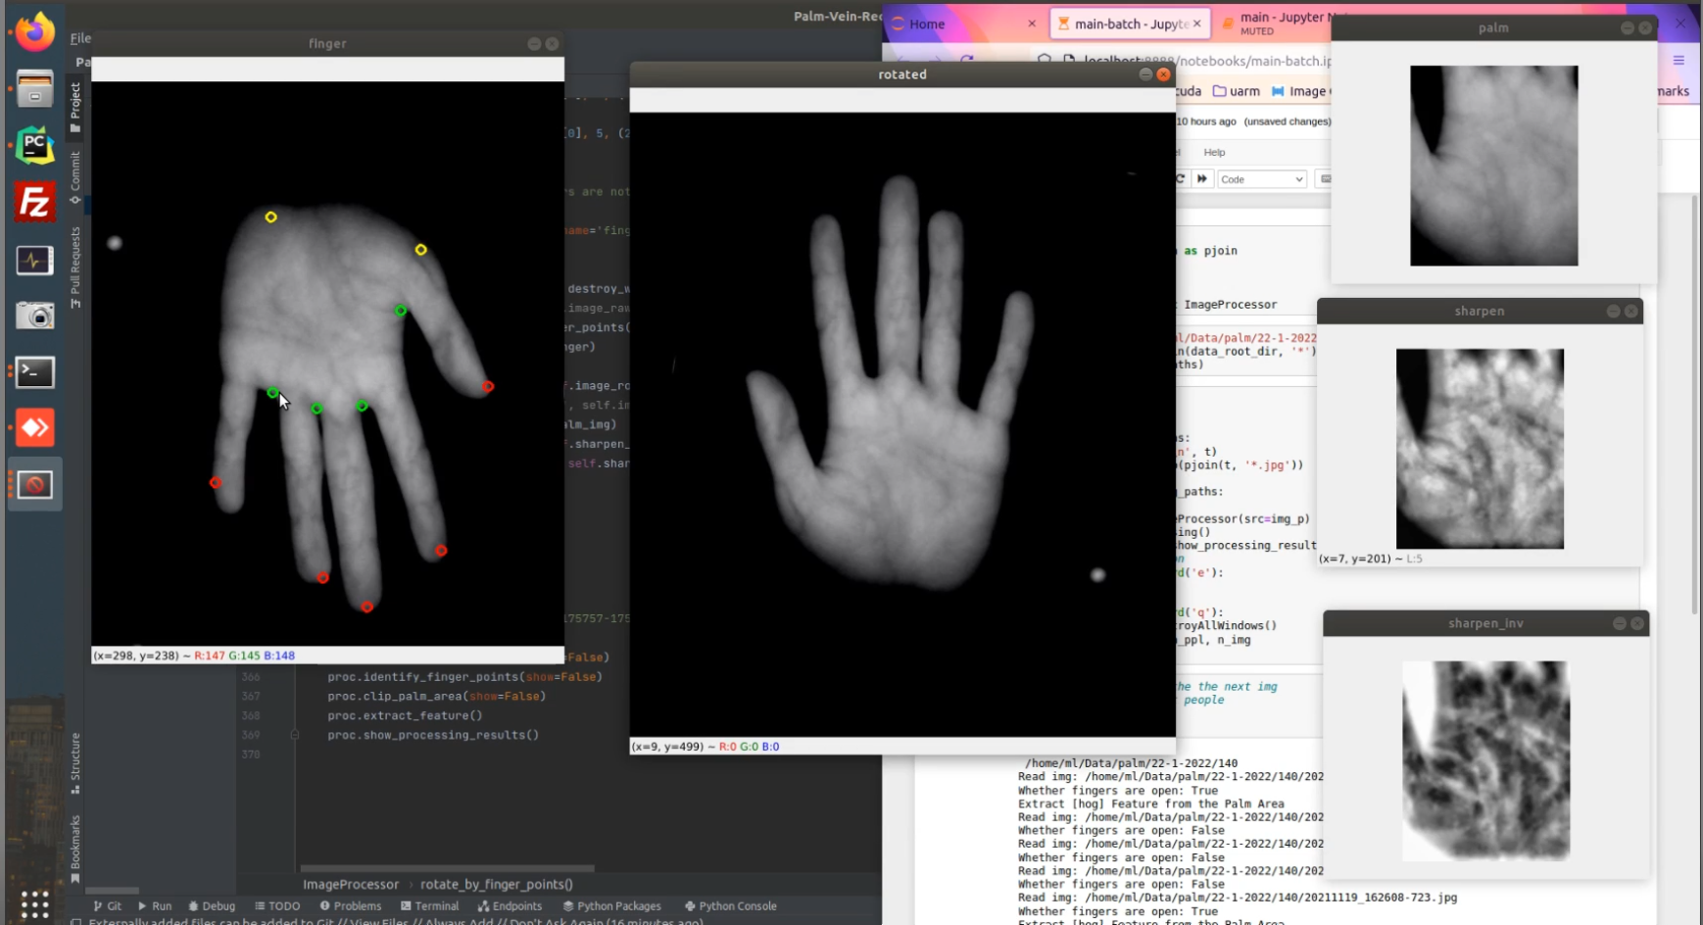Click rotate_by_finger_points() in the breadcrumb
Image resolution: width=1703 pixels, height=925 pixels.
[497, 885]
